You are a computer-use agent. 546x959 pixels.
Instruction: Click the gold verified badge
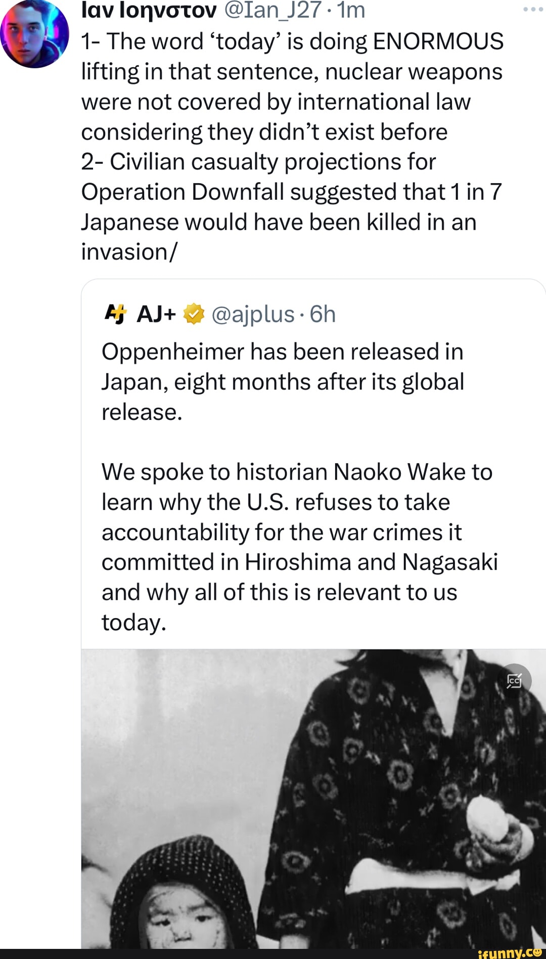pyautogui.click(x=194, y=314)
